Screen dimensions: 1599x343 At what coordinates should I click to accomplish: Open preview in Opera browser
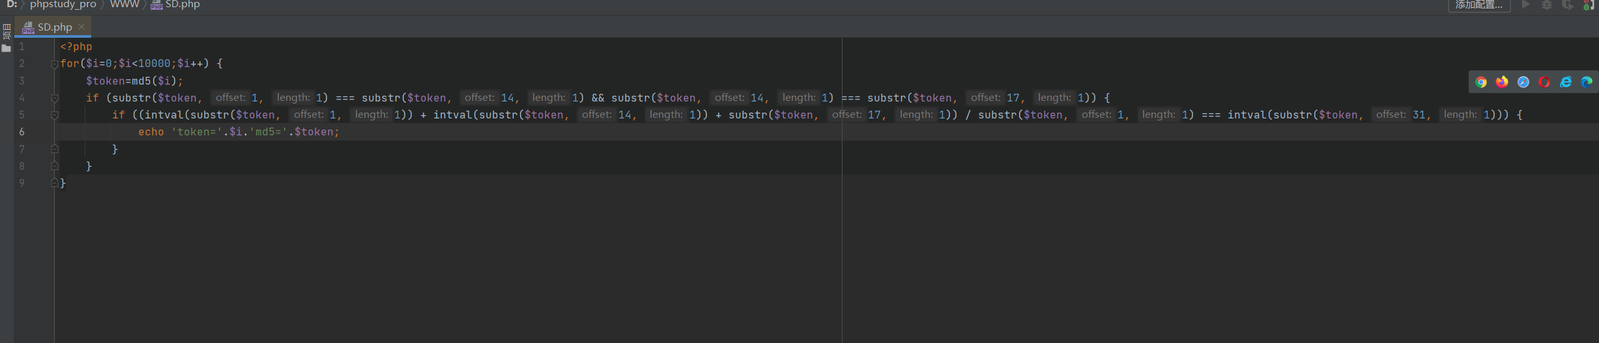[x=1544, y=82]
